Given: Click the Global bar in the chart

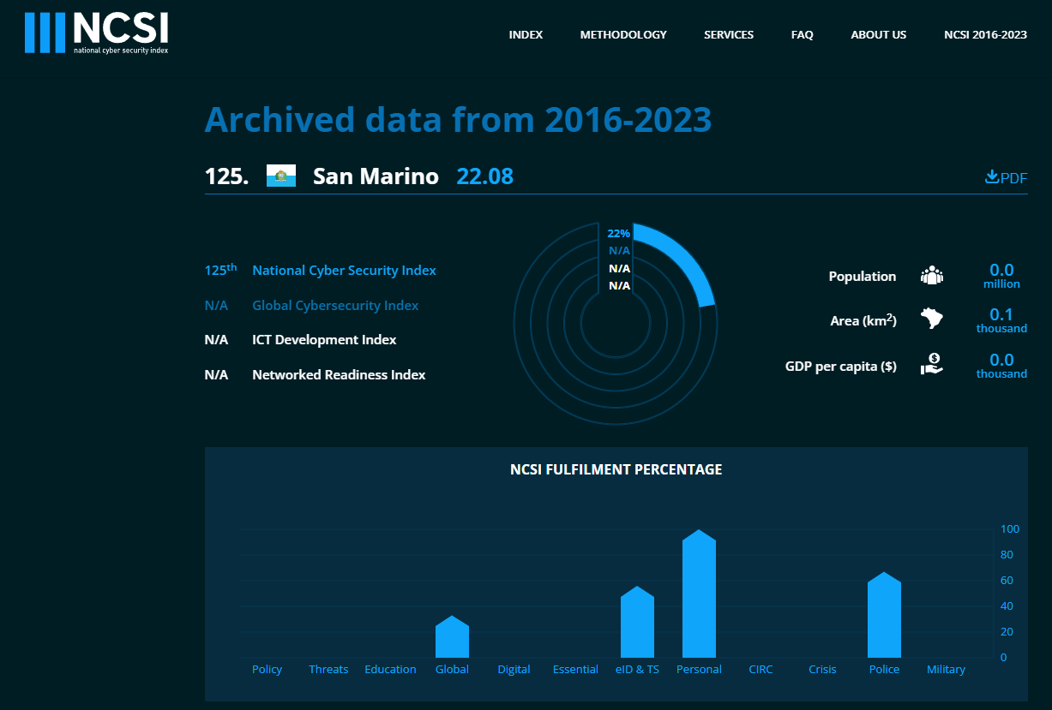Looking at the screenshot, I should [x=452, y=636].
